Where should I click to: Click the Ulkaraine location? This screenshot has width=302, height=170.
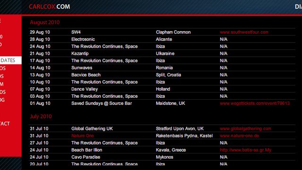tap(165, 53)
